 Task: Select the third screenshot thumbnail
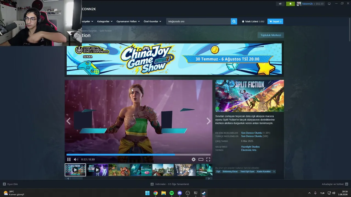(119, 170)
